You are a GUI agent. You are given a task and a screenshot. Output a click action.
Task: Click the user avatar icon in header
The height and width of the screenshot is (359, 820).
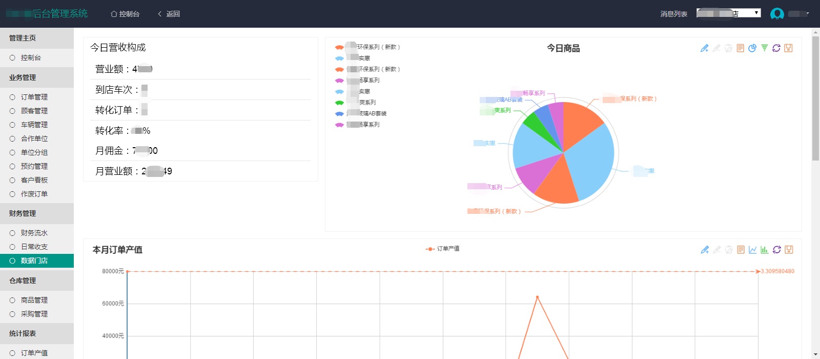tap(777, 14)
